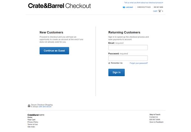The height and width of the screenshot is (132, 191).
Task: Open the Cart link in header
Action: 155,11
